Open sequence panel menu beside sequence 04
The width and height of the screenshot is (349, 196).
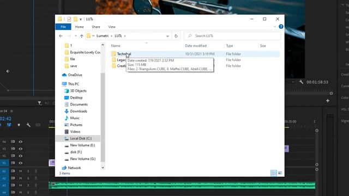pos(11,111)
